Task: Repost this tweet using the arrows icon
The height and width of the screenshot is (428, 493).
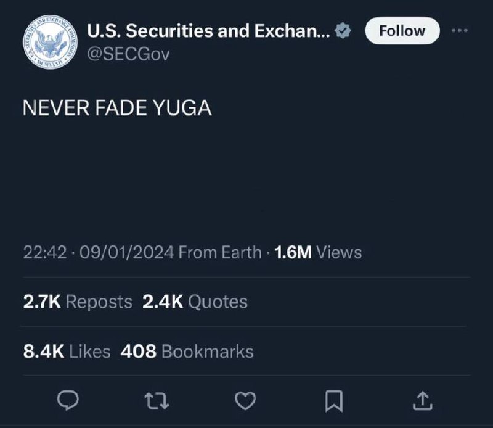Action: pos(157,401)
